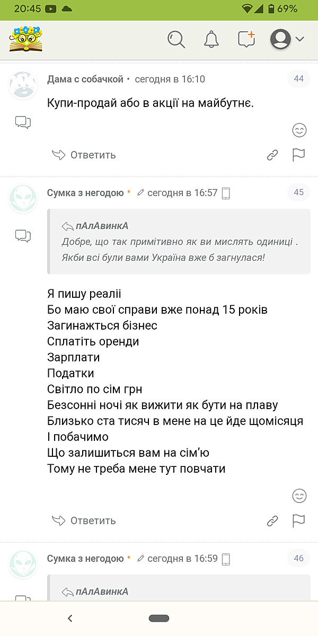Add smiley reaction to comment 44
The width and height of the screenshot is (318, 636).
299,130
